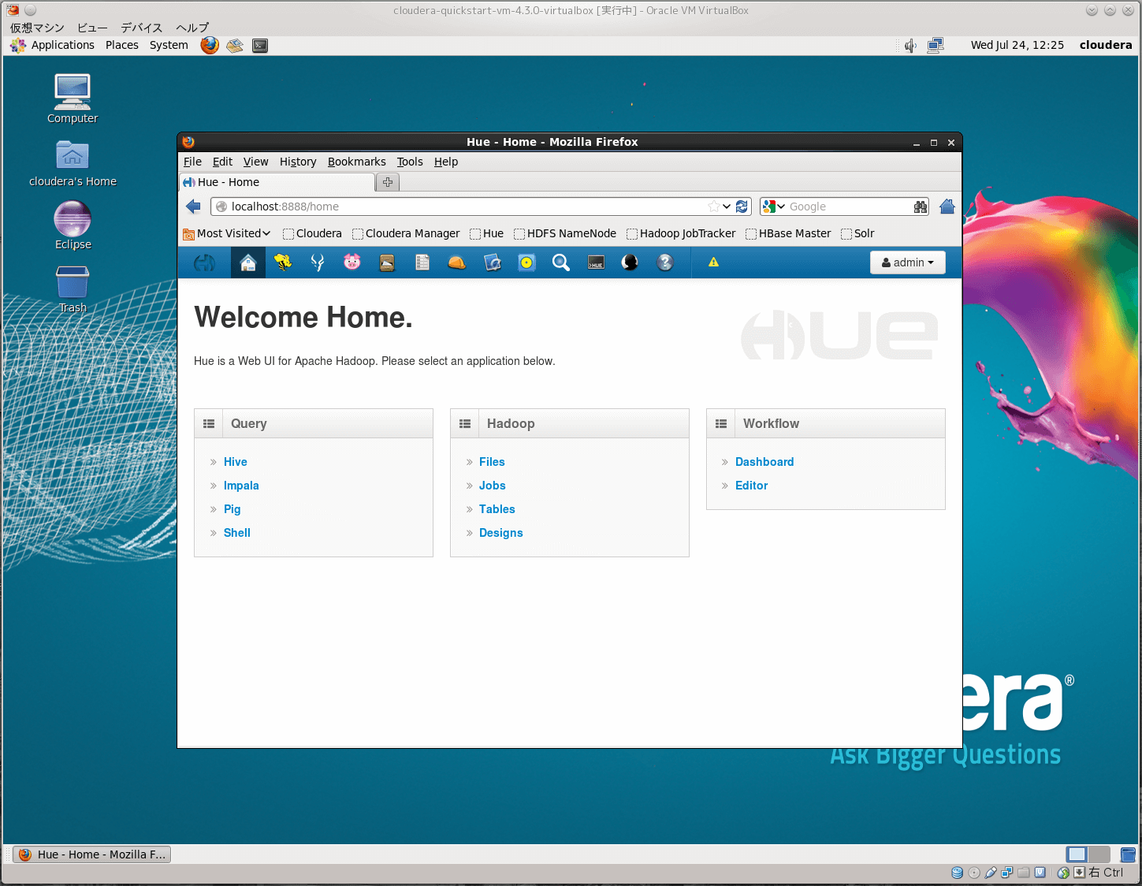Open the Impala link under Query
Viewport: 1142px width, 886px height.
click(x=241, y=486)
